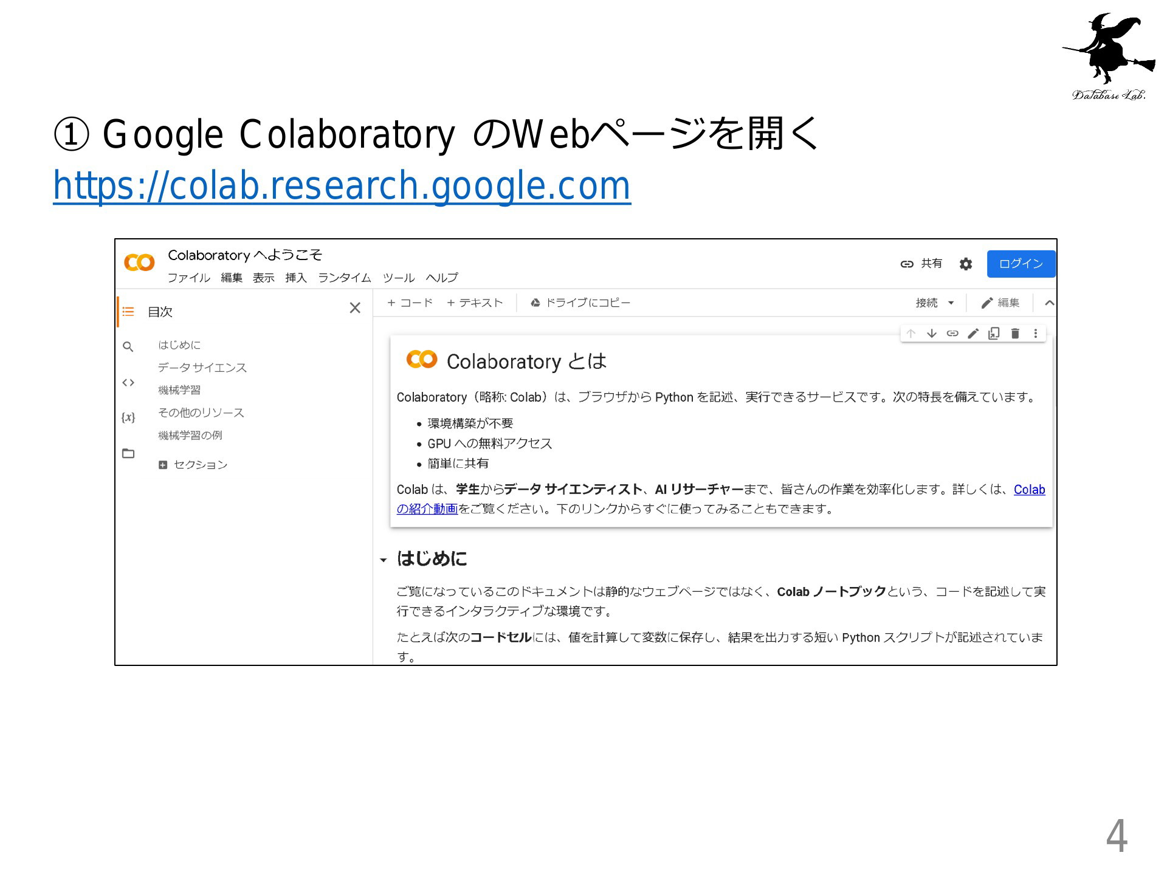Screen dimensions: 1167x875
Task: Mirror cell in tab icon
Action: click(994, 333)
